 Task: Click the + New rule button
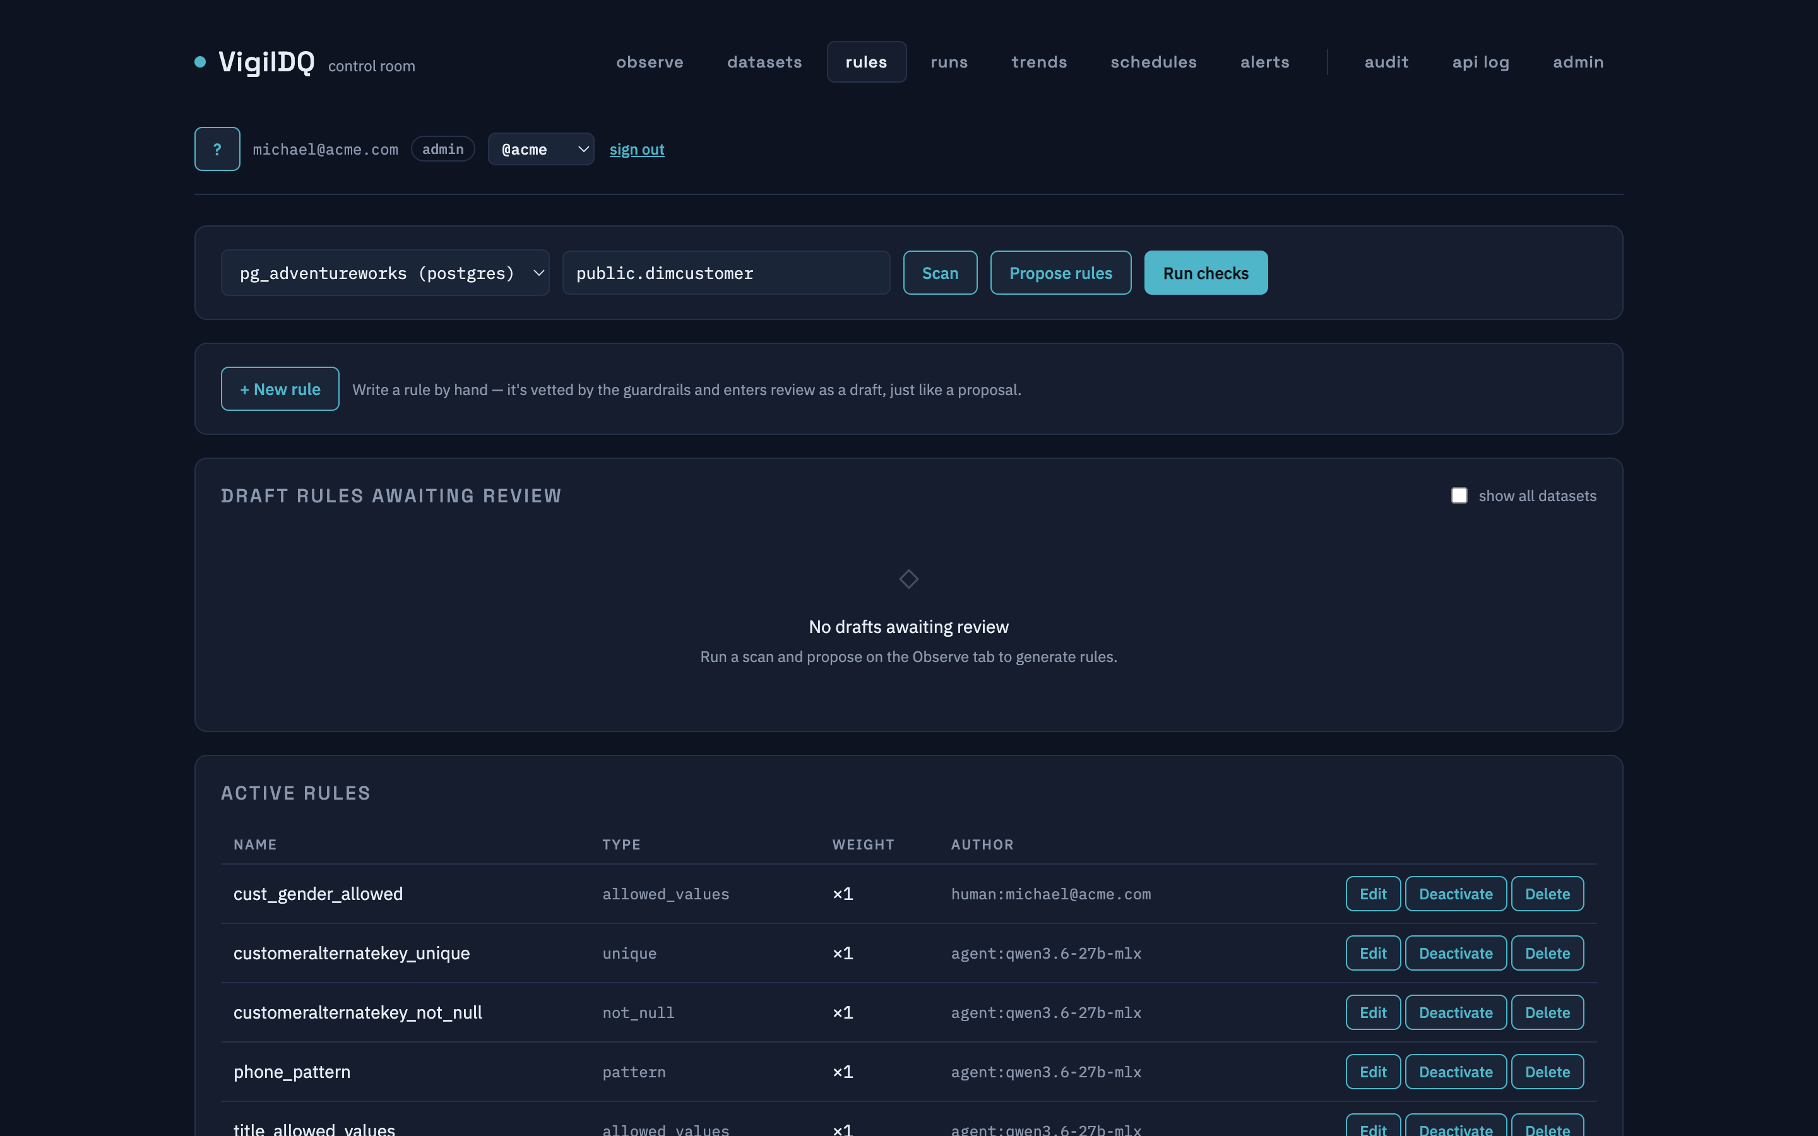[280, 389]
